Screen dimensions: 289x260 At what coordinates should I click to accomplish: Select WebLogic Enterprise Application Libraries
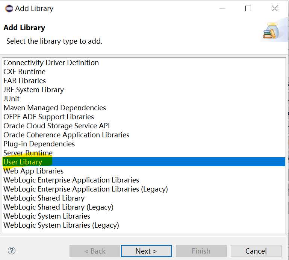[x=71, y=180]
